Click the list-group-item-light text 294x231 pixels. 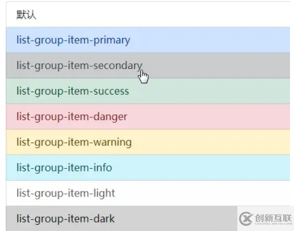click(66, 194)
